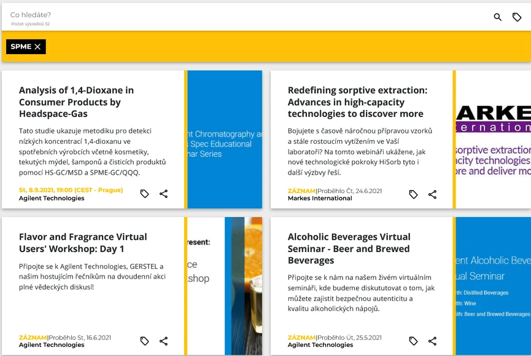Viewport: 531px width, 356px height.
Task: Click the tag icon on the Markes International card
Action: click(413, 194)
